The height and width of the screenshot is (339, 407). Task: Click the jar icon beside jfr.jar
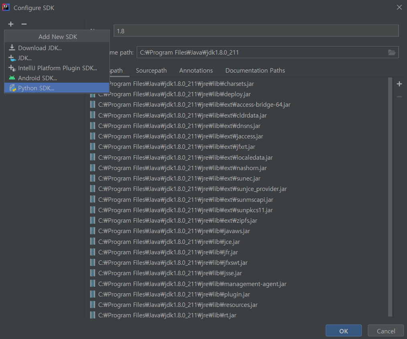click(92, 252)
